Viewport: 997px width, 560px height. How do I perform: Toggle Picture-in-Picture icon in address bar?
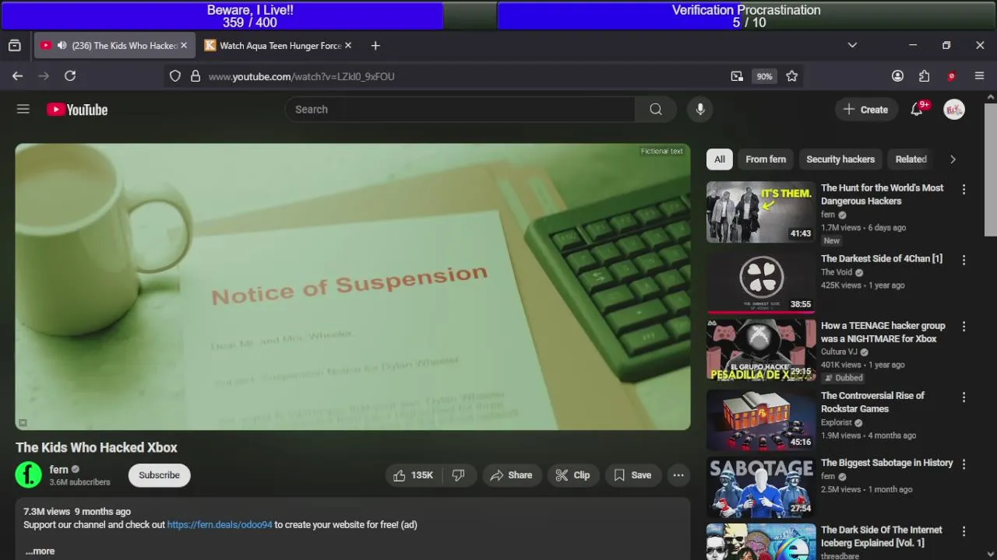tap(737, 76)
